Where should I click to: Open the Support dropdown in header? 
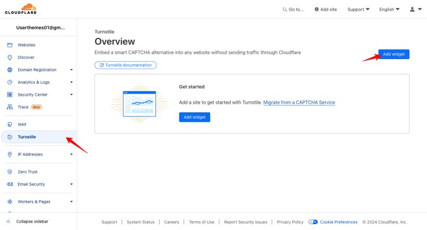pyautogui.click(x=358, y=9)
